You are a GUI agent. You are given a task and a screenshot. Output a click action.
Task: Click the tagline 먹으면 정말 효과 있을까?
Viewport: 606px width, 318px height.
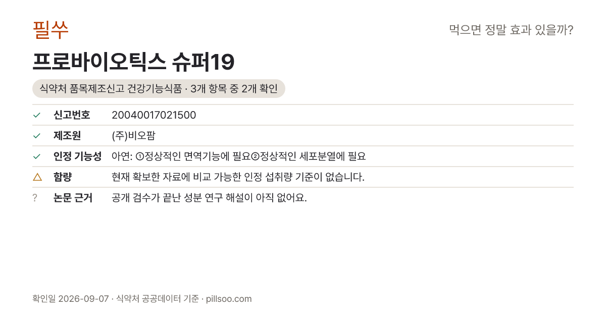tap(511, 30)
